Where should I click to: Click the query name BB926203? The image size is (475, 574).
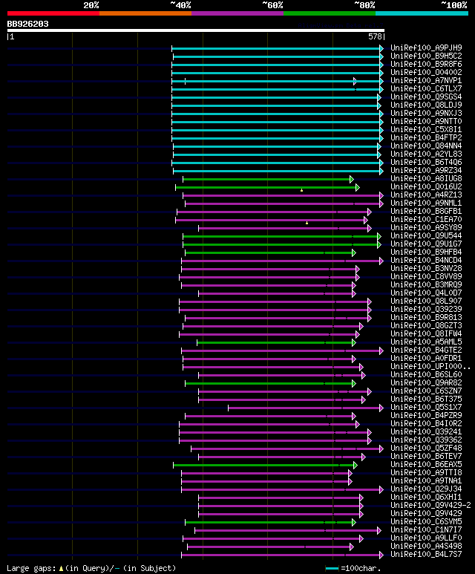pos(27,24)
